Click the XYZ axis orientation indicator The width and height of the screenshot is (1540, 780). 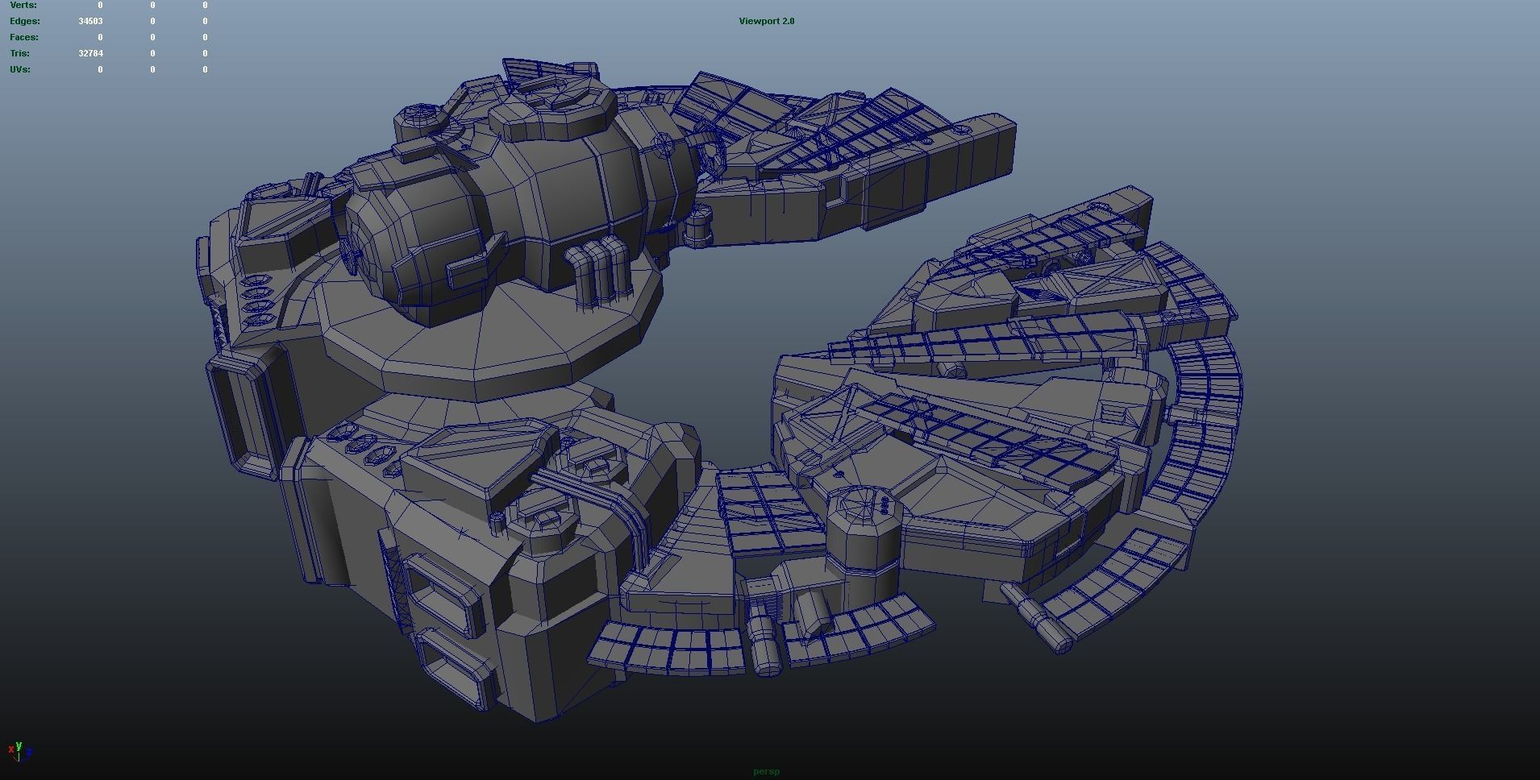tap(19, 751)
